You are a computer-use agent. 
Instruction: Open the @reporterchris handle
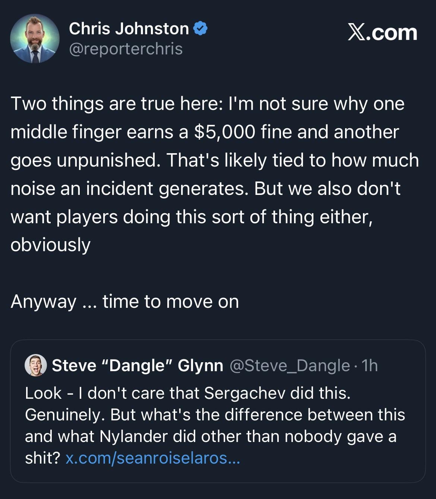pos(126,49)
